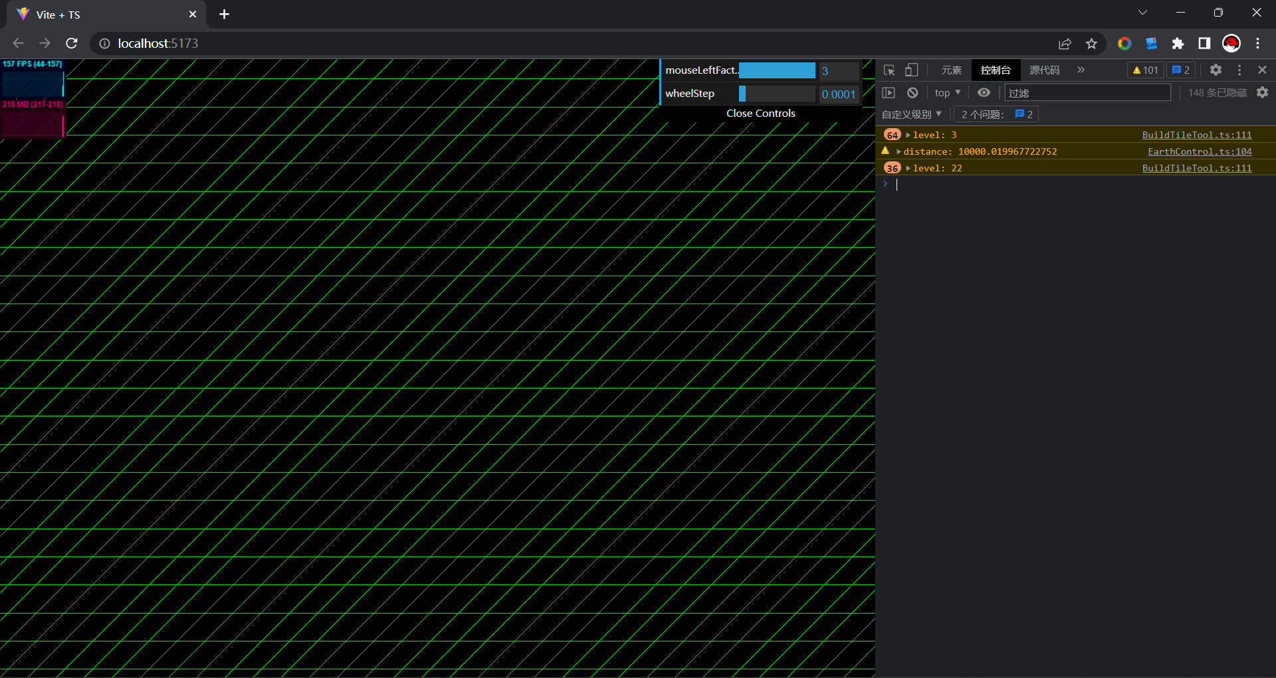Open DevTools settings gear icon
The image size is (1276, 678).
tap(1216, 70)
